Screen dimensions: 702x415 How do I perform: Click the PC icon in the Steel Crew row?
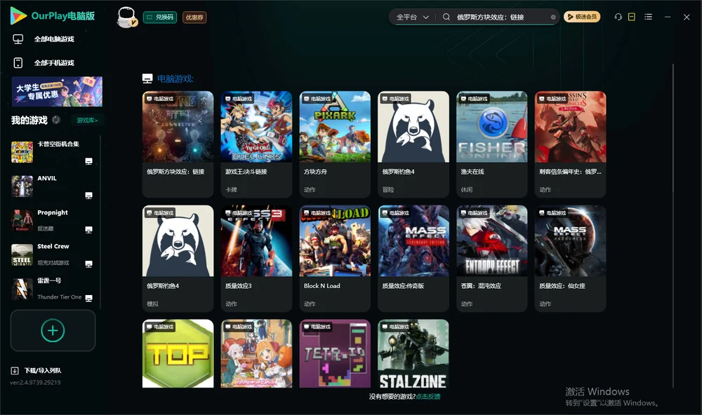pyautogui.click(x=88, y=264)
